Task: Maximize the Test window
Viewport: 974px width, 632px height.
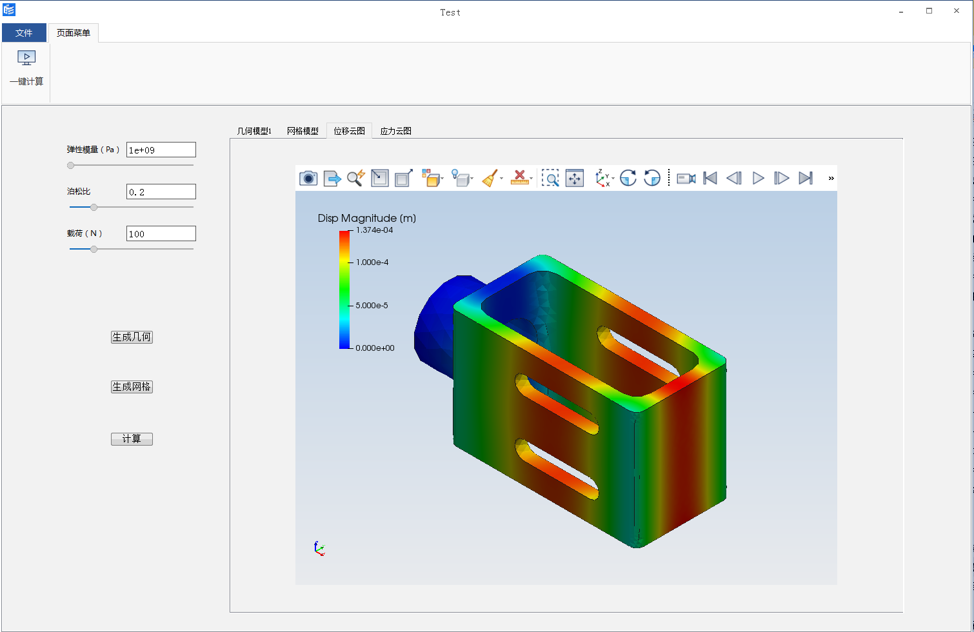Action: tap(929, 11)
